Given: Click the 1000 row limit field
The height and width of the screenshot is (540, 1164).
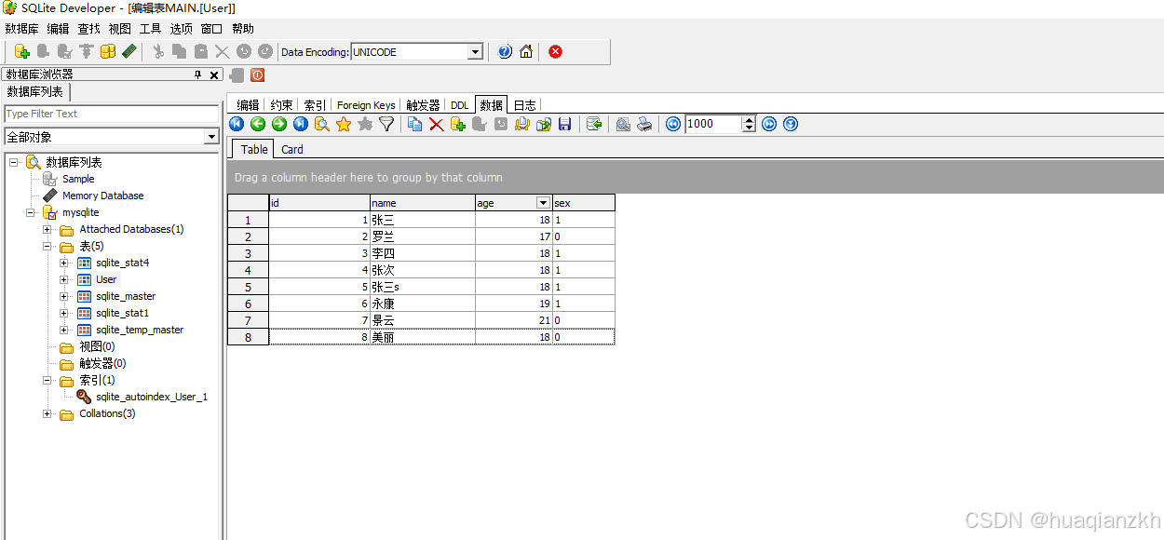Looking at the screenshot, I should [x=713, y=124].
